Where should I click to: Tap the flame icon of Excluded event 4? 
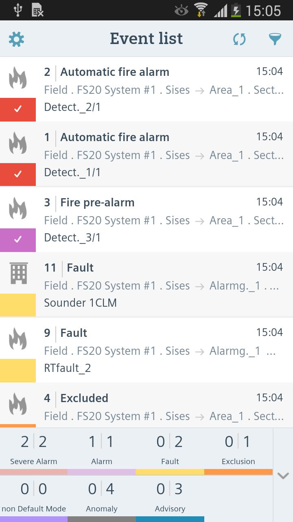(18, 404)
